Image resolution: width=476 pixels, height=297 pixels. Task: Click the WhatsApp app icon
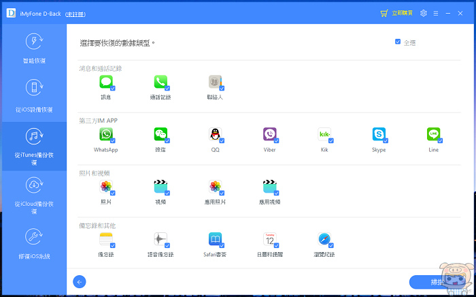(105, 134)
